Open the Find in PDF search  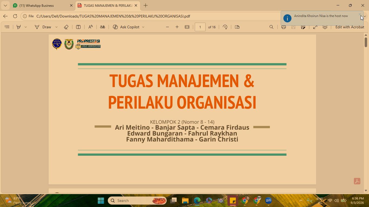tap(271, 27)
